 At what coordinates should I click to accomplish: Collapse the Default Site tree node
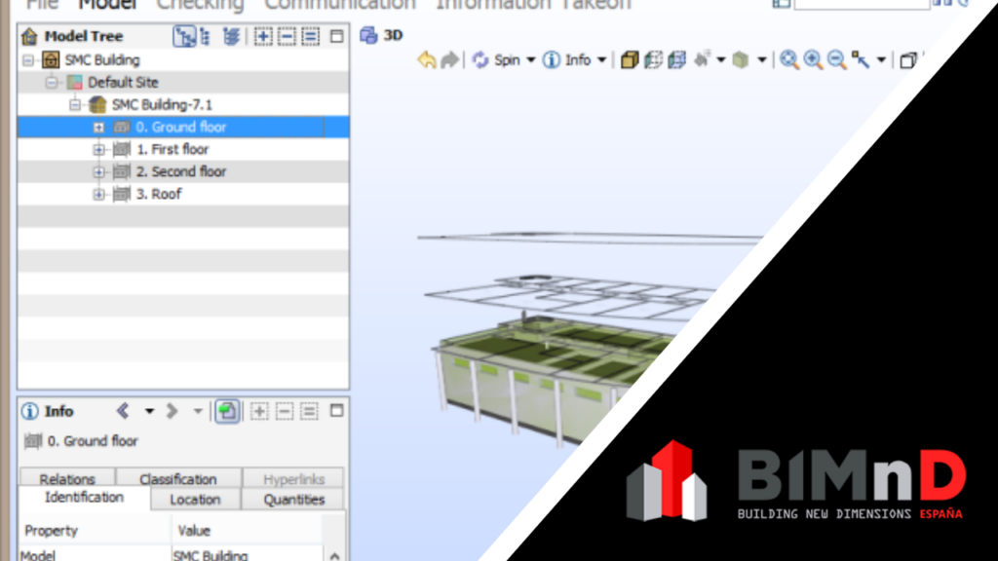click(x=52, y=83)
